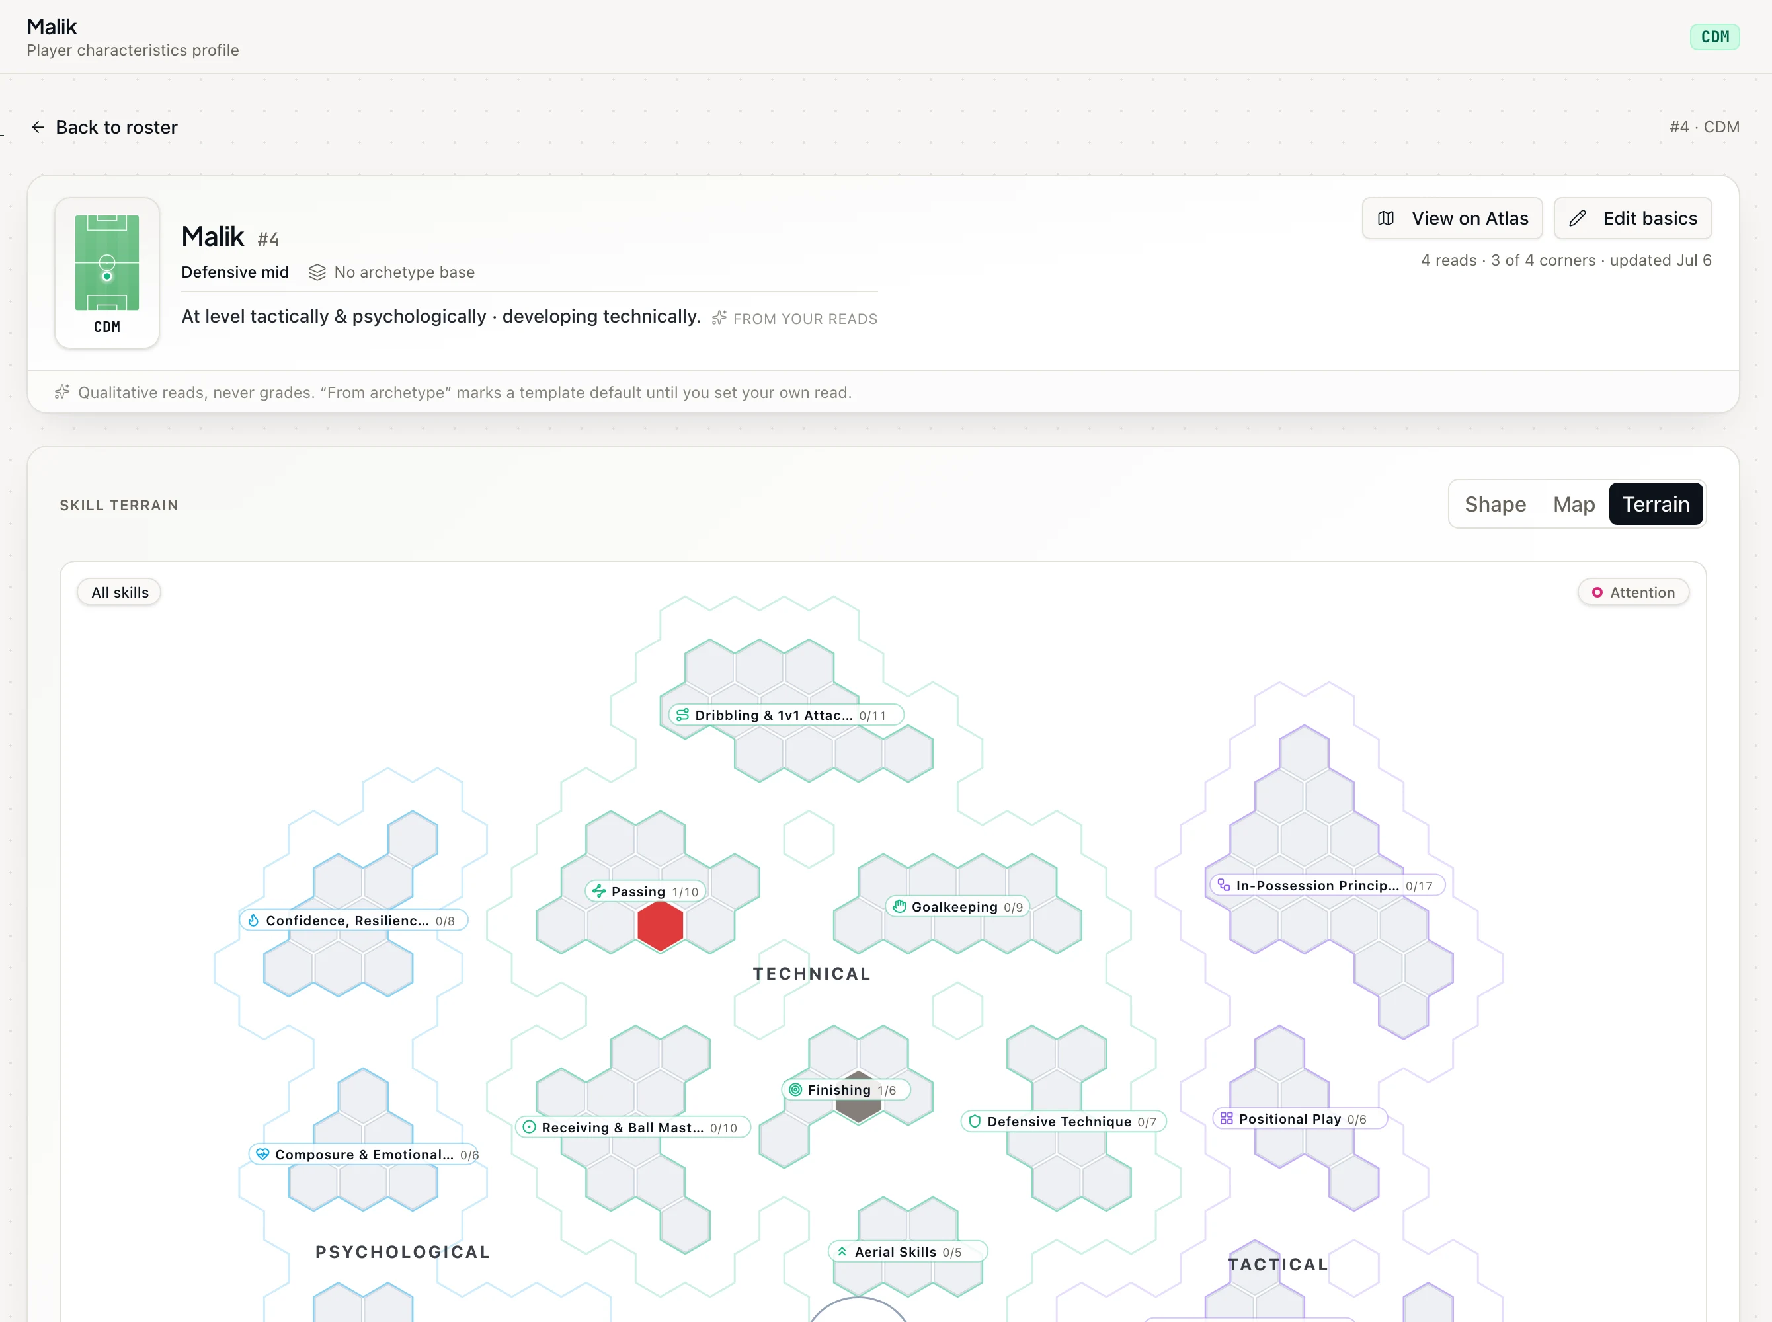Image resolution: width=1772 pixels, height=1322 pixels.
Task: Click the PSYCHOLOGICAL region heading
Action: pos(403,1251)
